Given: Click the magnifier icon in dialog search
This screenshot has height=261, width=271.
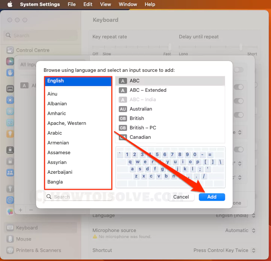Looking at the screenshot, I should [49, 197].
